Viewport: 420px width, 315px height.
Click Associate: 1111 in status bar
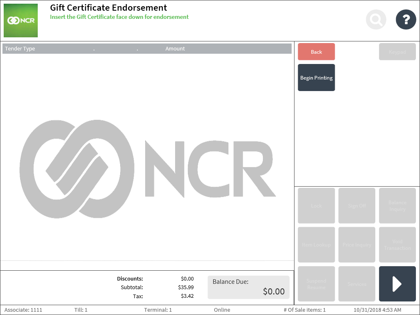coord(23,310)
